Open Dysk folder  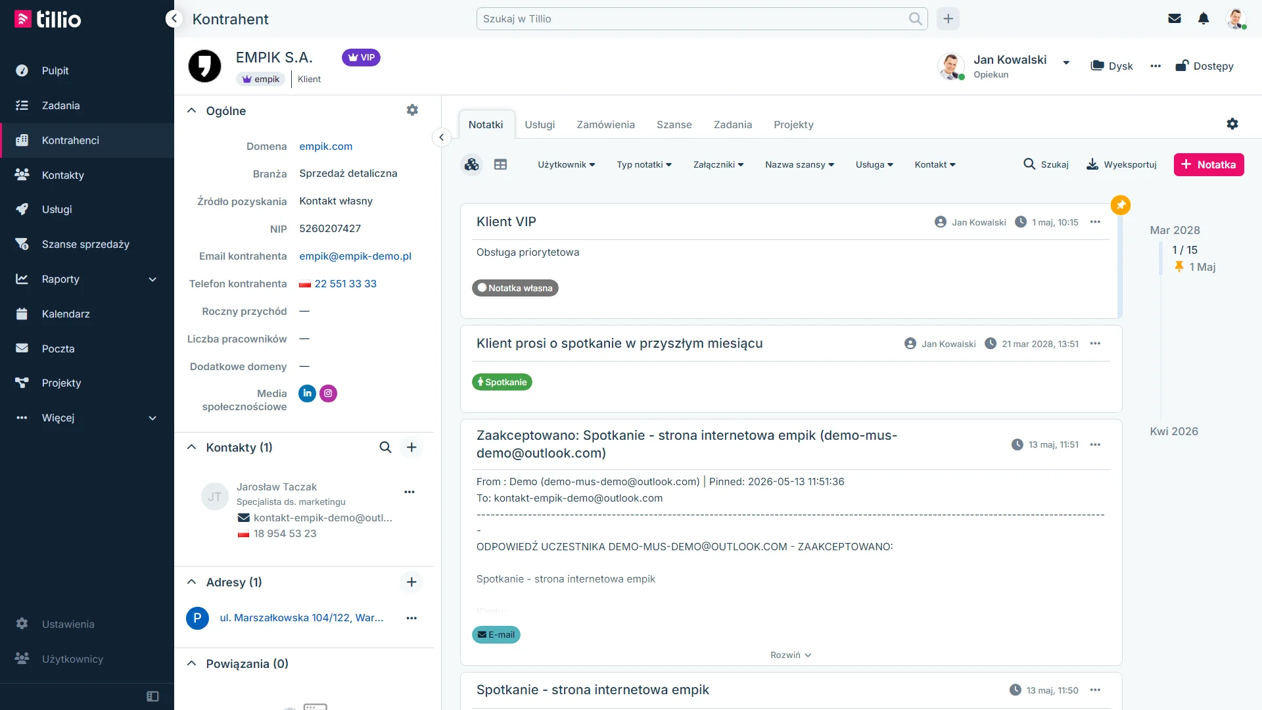click(x=1111, y=66)
